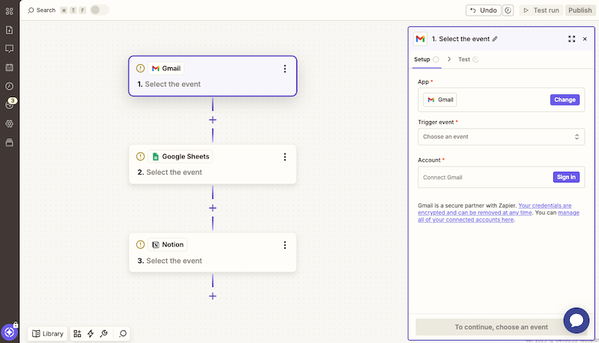
Task: Rename step using the pencil icon
Action: 495,39
